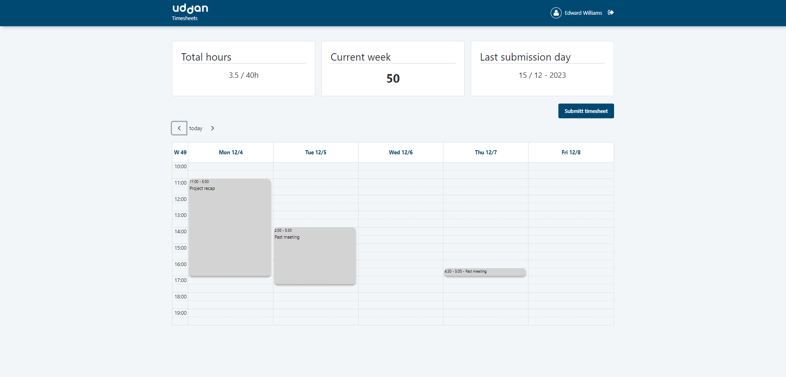
Task: Open the Project recap event on Monday
Action: pos(230,227)
